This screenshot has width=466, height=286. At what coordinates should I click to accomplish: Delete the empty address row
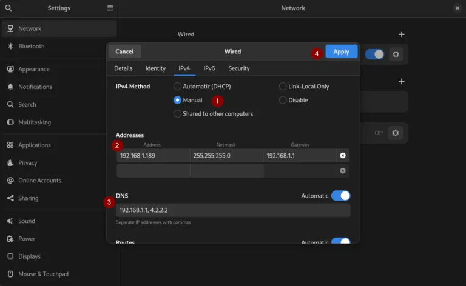click(x=343, y=171)
